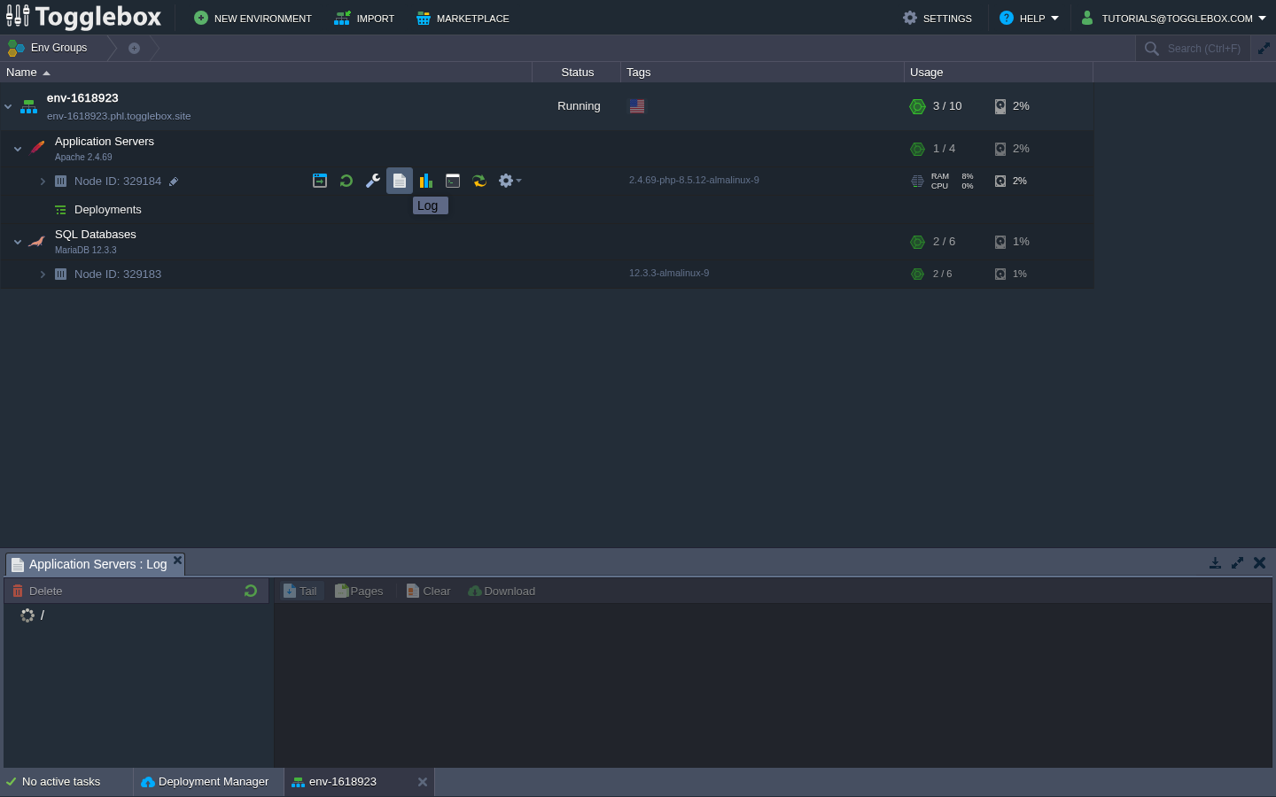
Task: Expand log panel to full screen
Action: [1237, 562]
